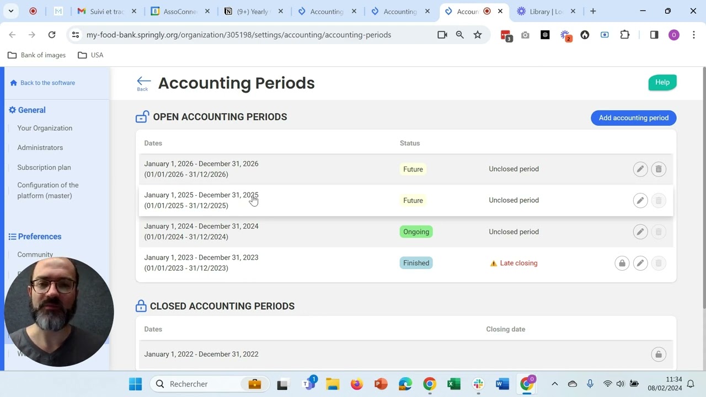Delete the 2023 period greyed trash icon
Screen dimensions: 706x397
tap(659, 263)
